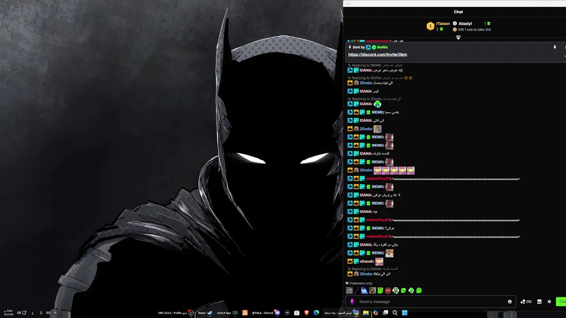Viewport: 566px width, 318px height.
Task: Open the Discord invite link in pinned message
Action: click(378, 54)
